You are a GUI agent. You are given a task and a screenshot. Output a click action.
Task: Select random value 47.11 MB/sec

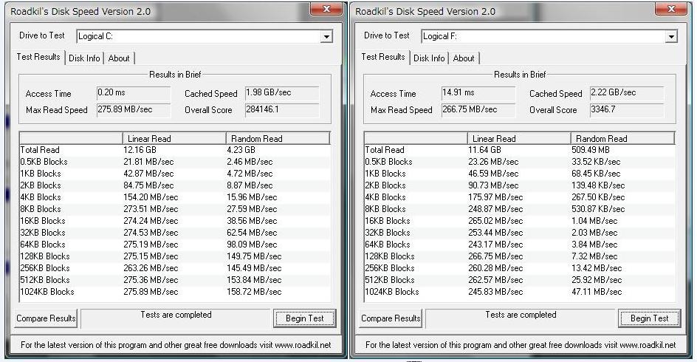(597, 292)
